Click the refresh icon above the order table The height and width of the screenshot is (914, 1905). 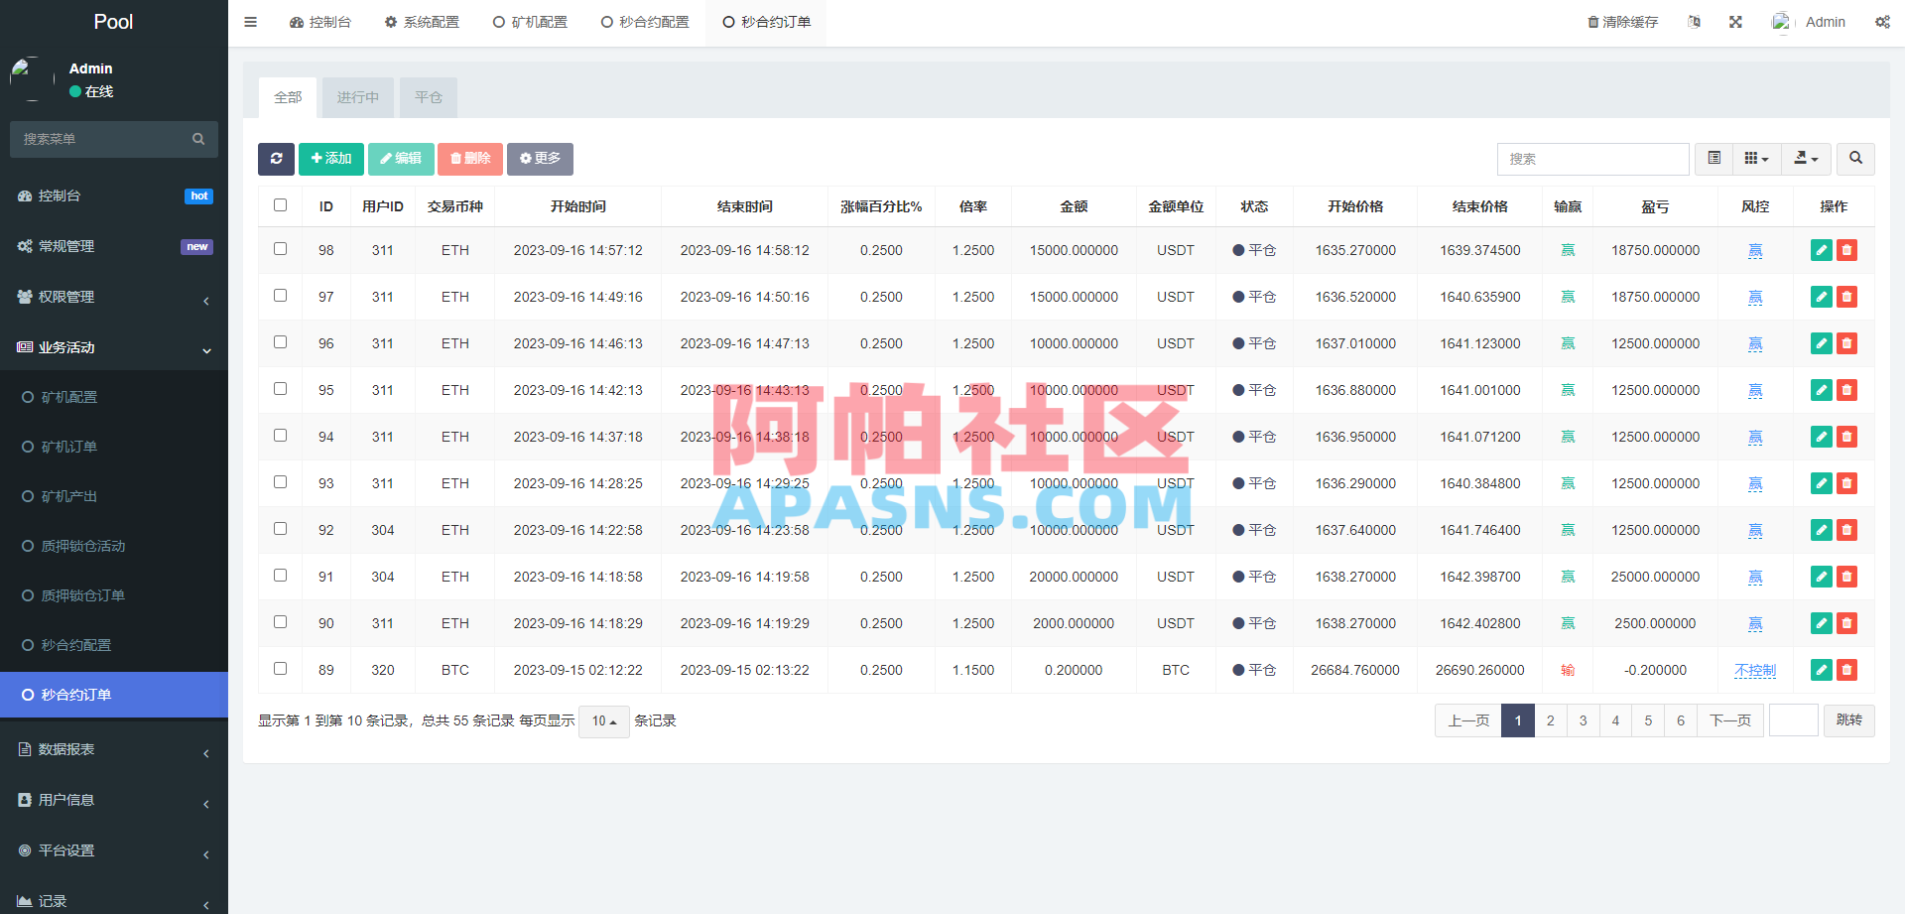[x=276, y=159]
